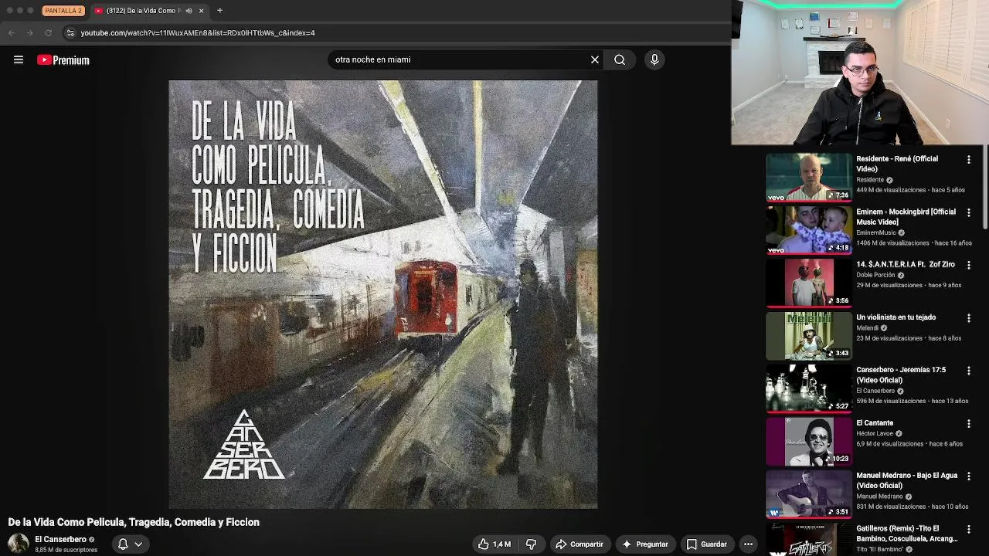The width and height of the screenshot is (989, 556).
Task: Open Un violinista en tu tejado title
Action: (x=896, y=317)
